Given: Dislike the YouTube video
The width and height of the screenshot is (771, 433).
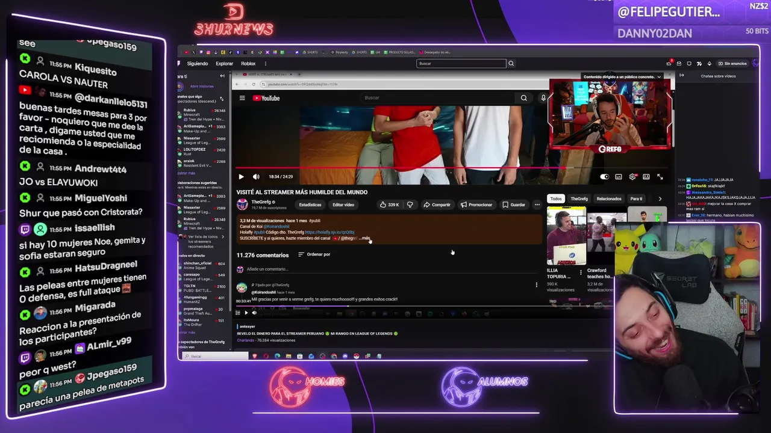Looking at the screenshot, I should click(x=410, y=205).
